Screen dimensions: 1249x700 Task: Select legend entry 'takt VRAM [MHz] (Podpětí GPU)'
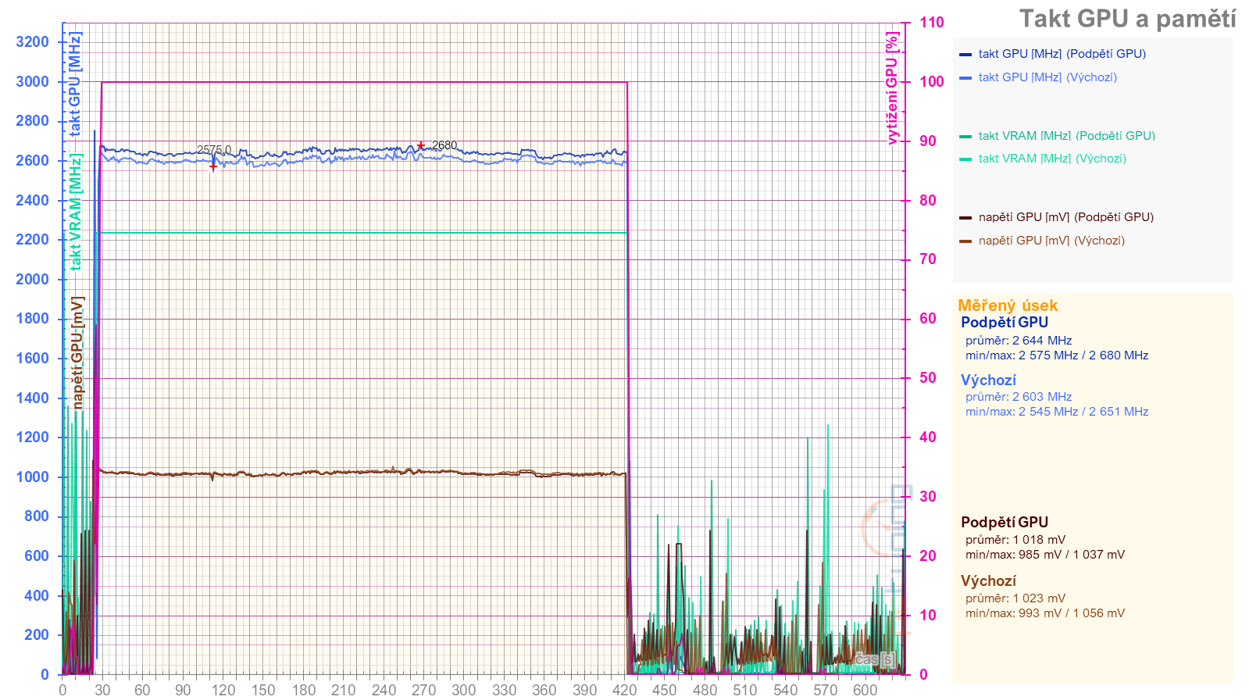pyautogui.click(x=1066, y=136)
